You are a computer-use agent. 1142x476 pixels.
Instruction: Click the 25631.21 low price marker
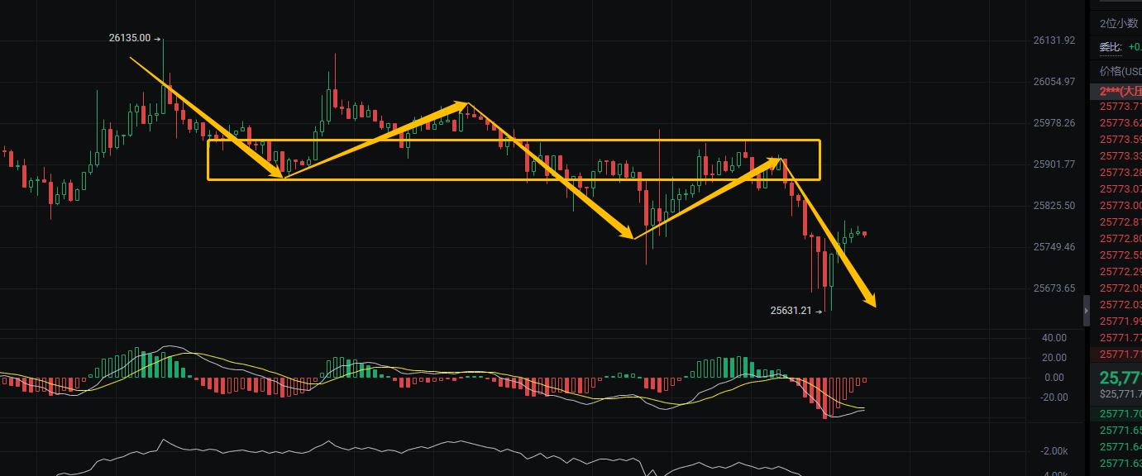click(792, 311)
